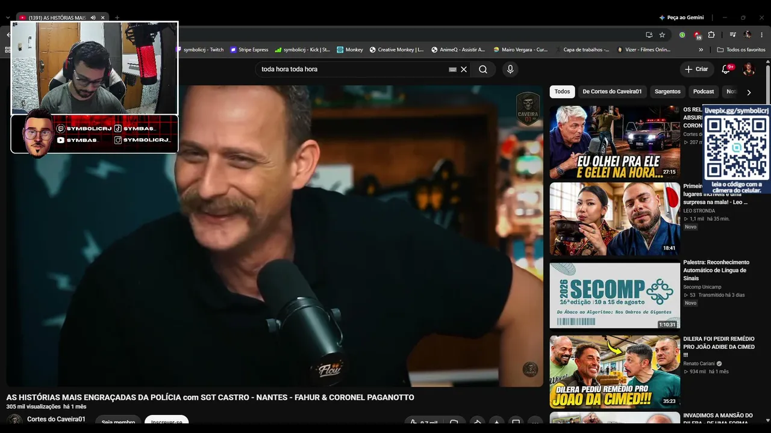This screenshot has height=433, width=771.
Task: Open the EU OLHEI PRA ELE video thumbnail
Action: [614, 142]
